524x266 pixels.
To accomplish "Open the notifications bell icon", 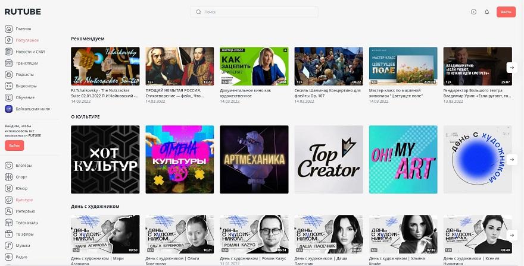I will (x=486, y=12).
